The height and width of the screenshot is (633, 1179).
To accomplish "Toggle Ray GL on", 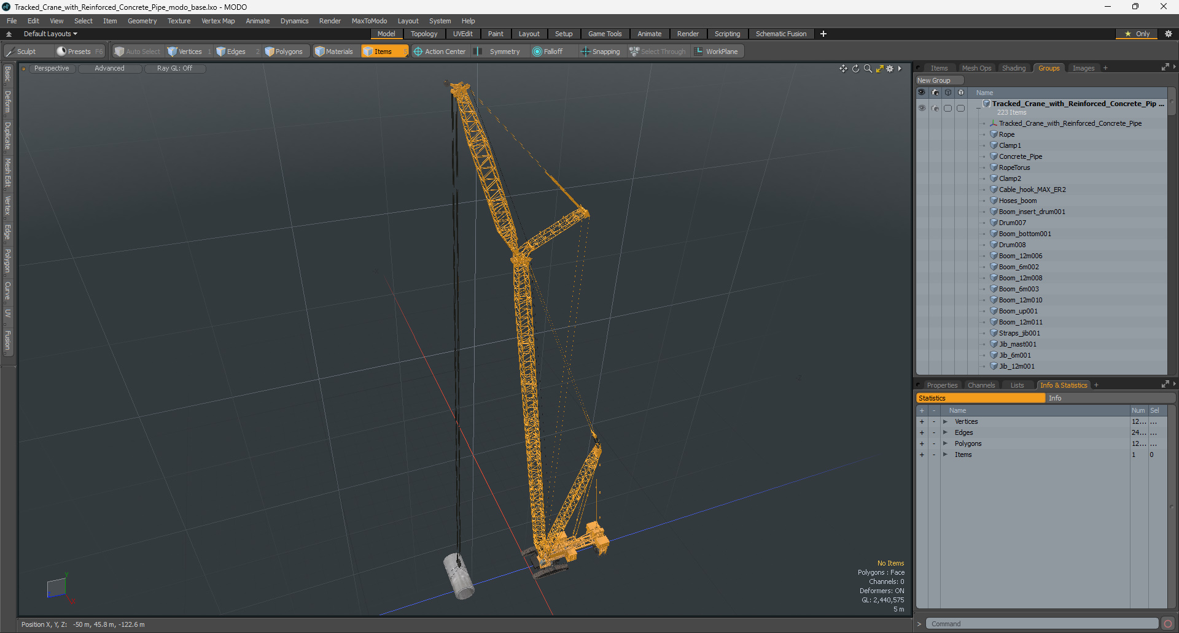I will tap(174, 68).
